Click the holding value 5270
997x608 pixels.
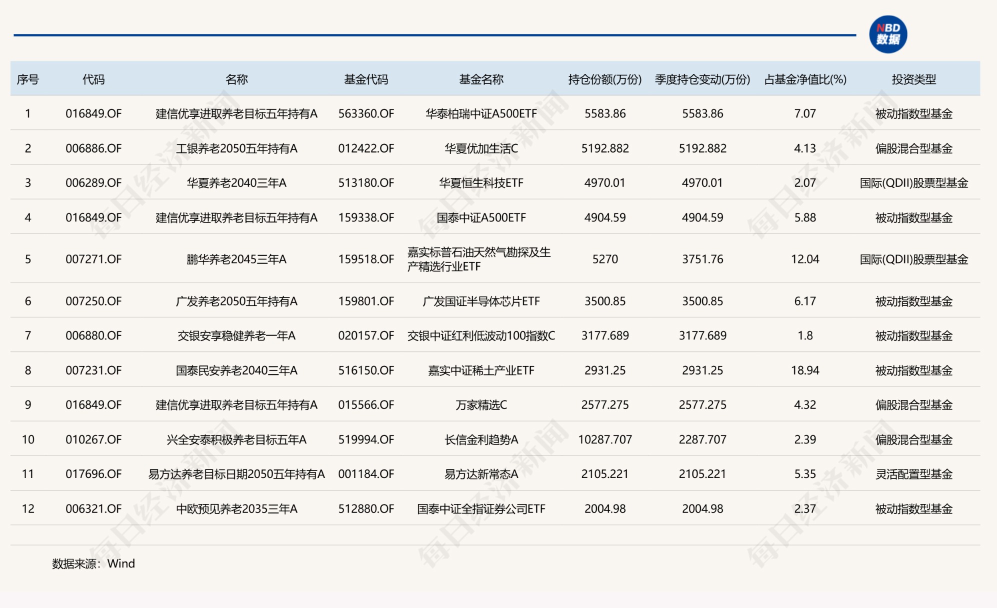(605, 259)
